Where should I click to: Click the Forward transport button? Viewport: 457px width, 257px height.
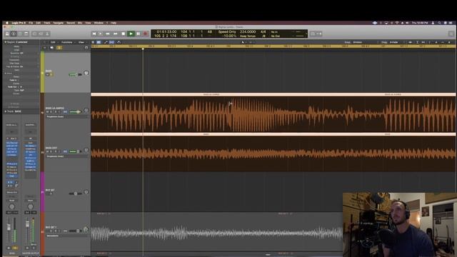pos(116,34)
